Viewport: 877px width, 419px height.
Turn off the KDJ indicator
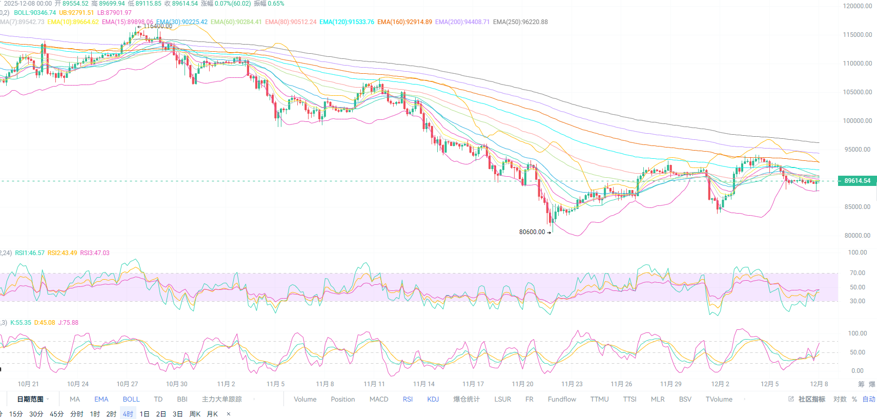tap(433, 399)
